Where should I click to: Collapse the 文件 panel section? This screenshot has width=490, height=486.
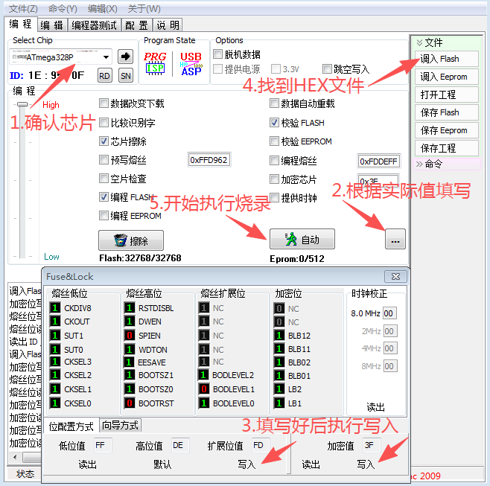(420, 42)
